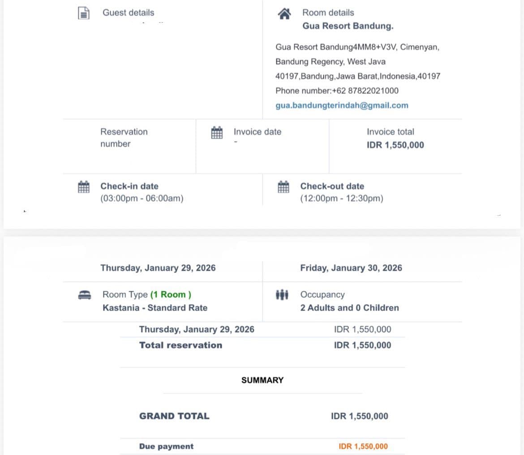Click the SUMMARY section heading
524x455 pixels.
[262, 380]
